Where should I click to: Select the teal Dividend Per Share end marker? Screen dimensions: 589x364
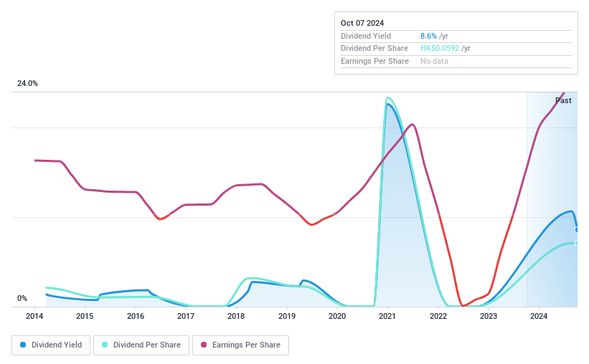(x=577, y=243)
